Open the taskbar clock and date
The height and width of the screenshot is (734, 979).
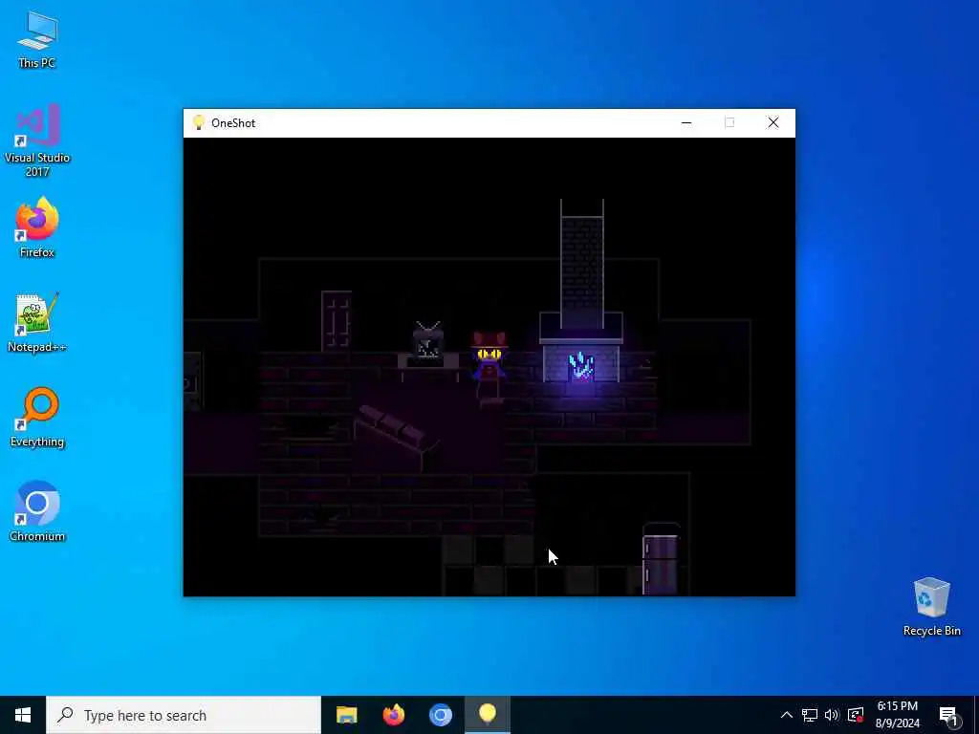[x=897, y=715]
